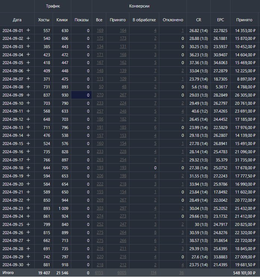Image resolution: width=260 pixels, height=277 pixels.
Task: Select the EPC value 37.4265
Action: 220,111
